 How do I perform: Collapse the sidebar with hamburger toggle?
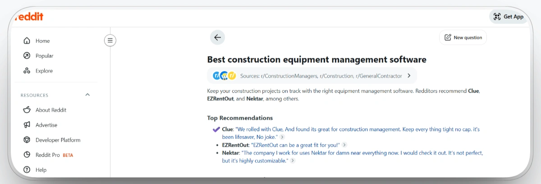tap(110, 41)
